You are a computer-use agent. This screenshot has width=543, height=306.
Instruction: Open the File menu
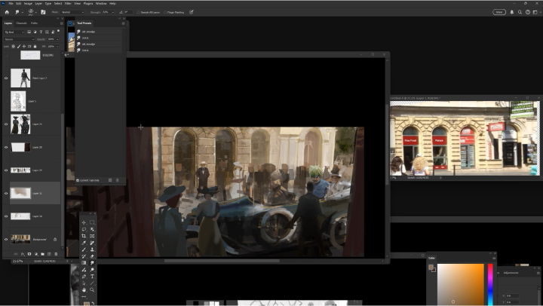pyautogui.click(x=11, y=4)
